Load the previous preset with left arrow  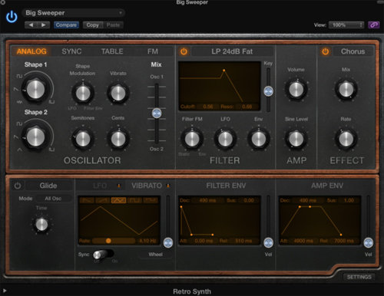pyautogui.click(x=31, y=25)
